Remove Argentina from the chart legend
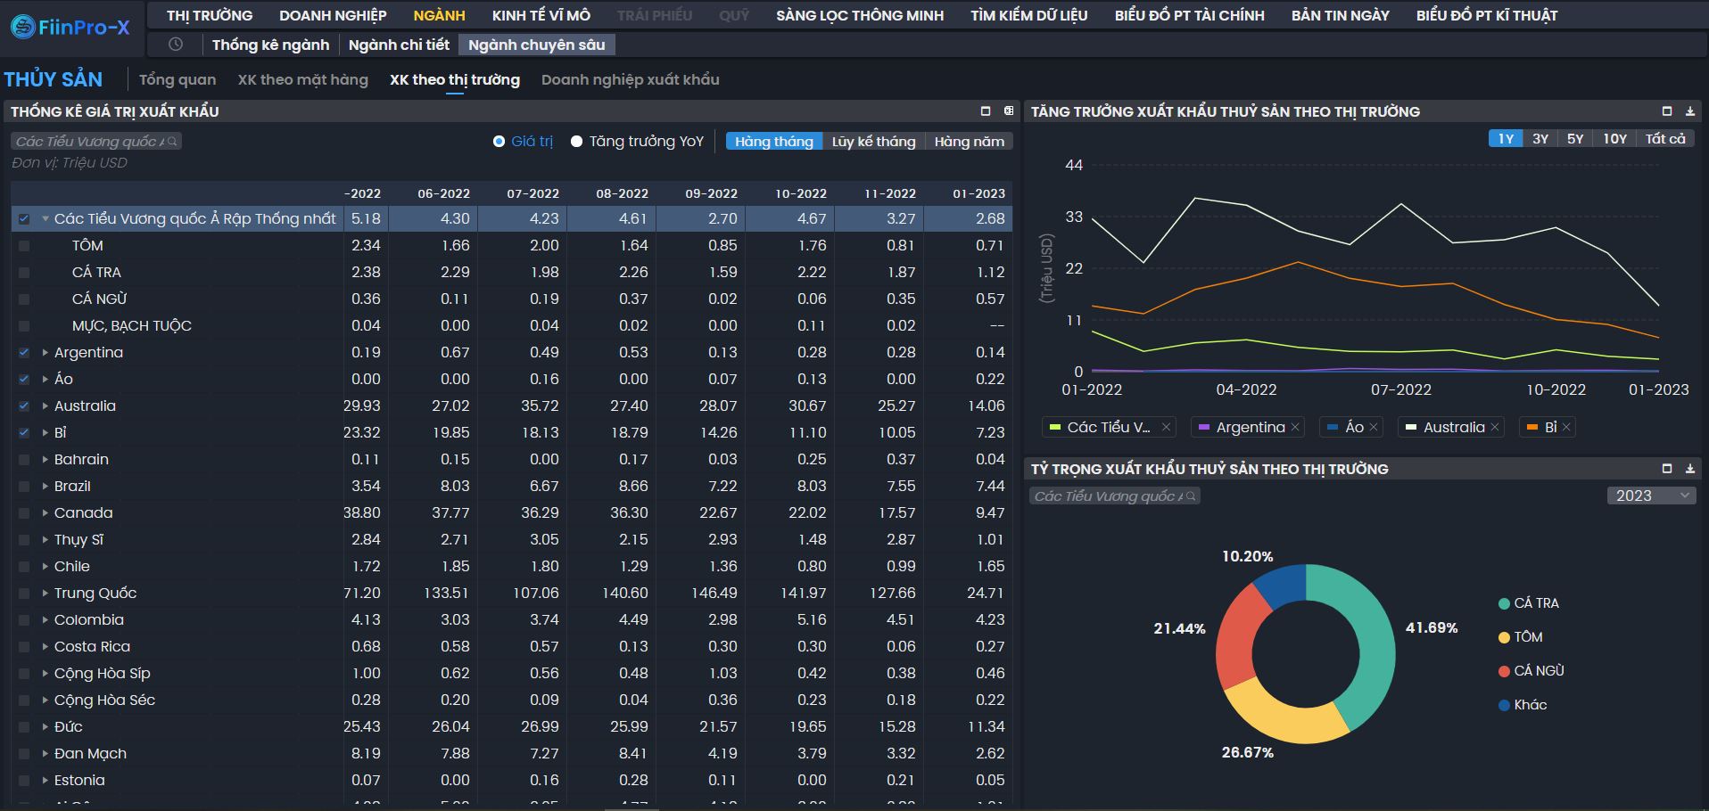The width and height of the screenshot is (1709, 811). (x=1295, y=428)
